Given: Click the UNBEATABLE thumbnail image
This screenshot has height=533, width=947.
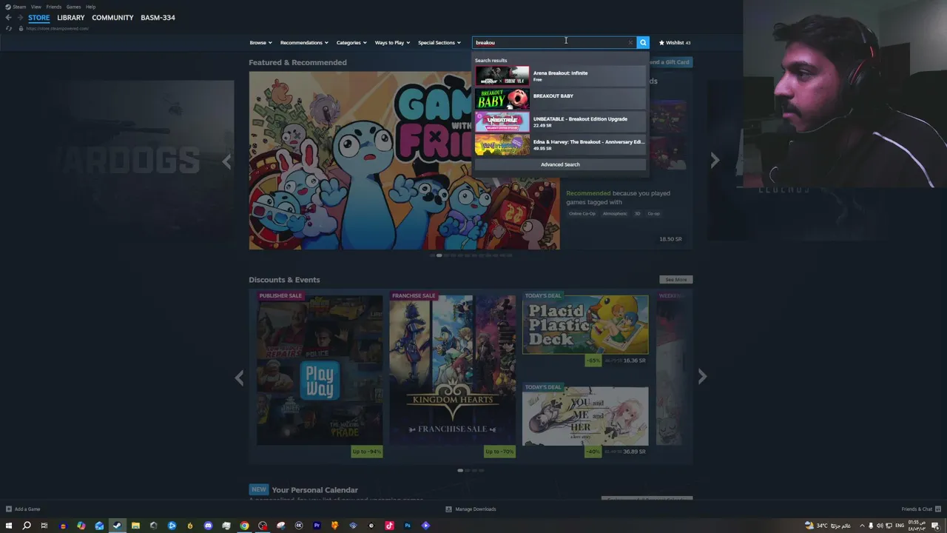Looking at the screenshot, I should coord(502,121).
